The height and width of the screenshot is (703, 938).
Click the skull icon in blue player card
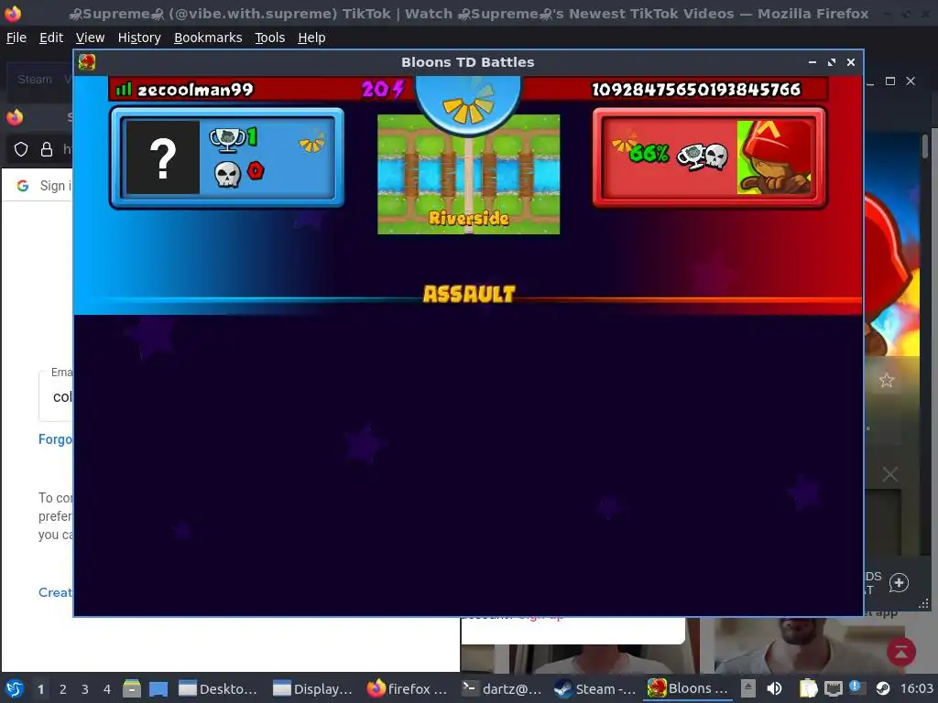point(227,175)
